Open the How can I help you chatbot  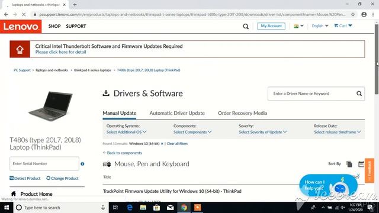[328, 185]
